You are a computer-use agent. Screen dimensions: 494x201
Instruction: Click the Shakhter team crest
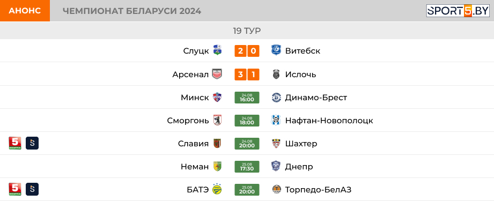coord(276,143)
